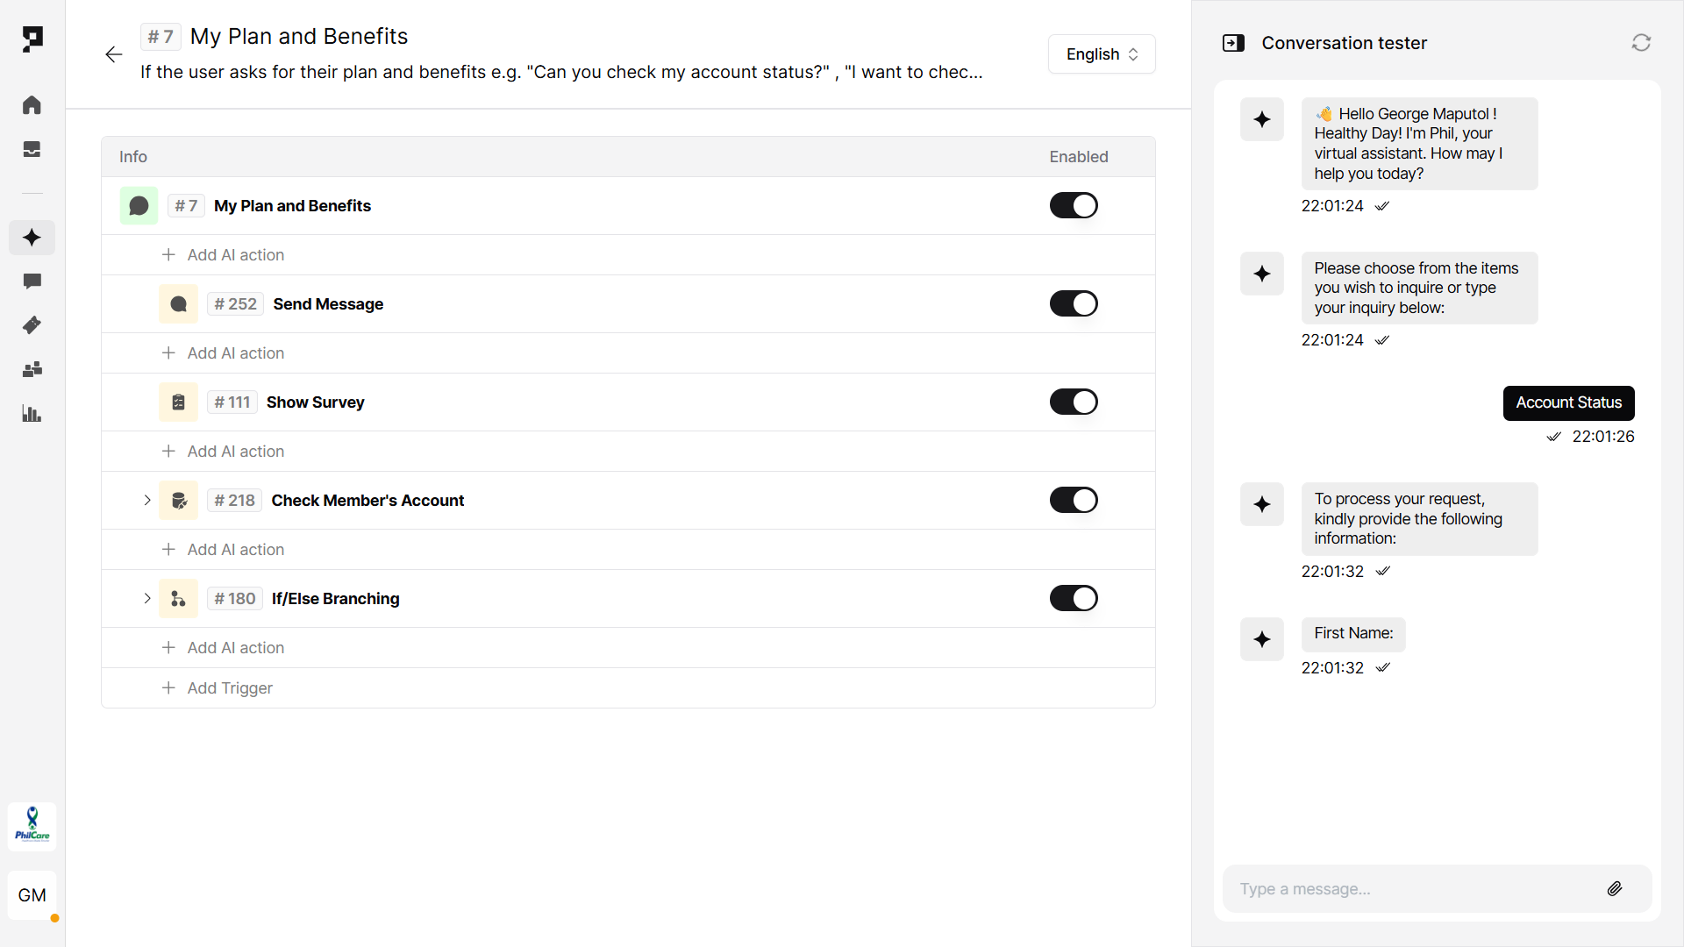
Task: Click Add Trigger link
Action: pos(229,688)
